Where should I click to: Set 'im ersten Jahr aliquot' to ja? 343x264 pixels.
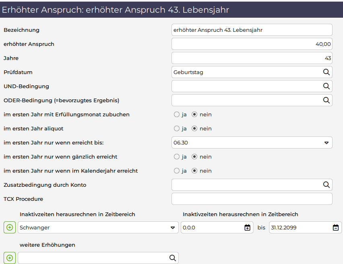177,128
